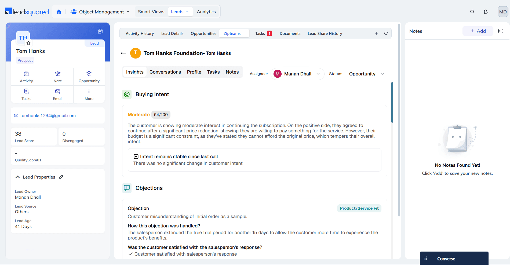This screenshot has height=265, width=510.
Task: Click the envelope icon beside email address
Action: 16,115
